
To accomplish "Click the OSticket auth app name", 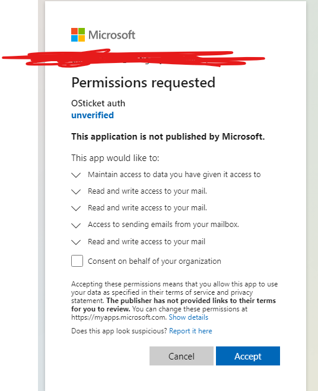I will pyautogui.click(x=98, y=103).
